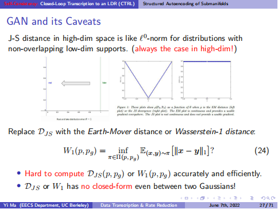Click the V-shaped EM distance plot
The height and width of the screenshot is (209, 278).
click(148, 80)
